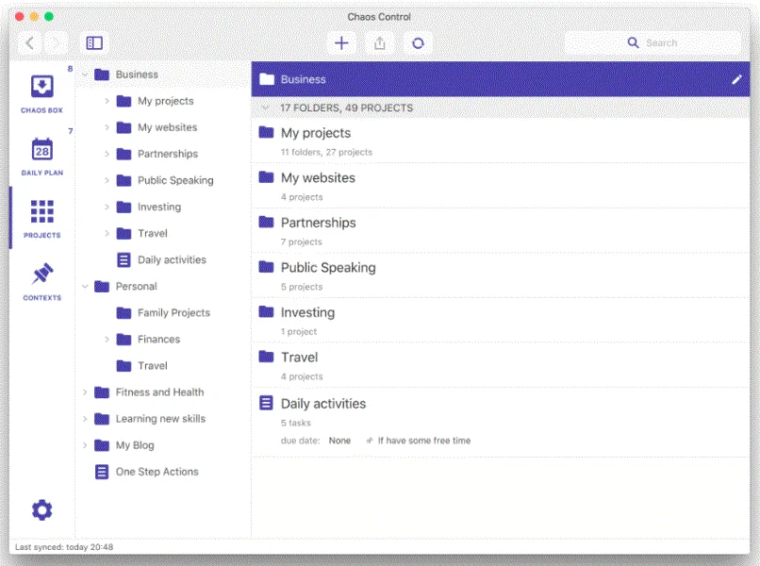Click the search magnifier icon
760x566 pixels.
[x=633, y=42]
